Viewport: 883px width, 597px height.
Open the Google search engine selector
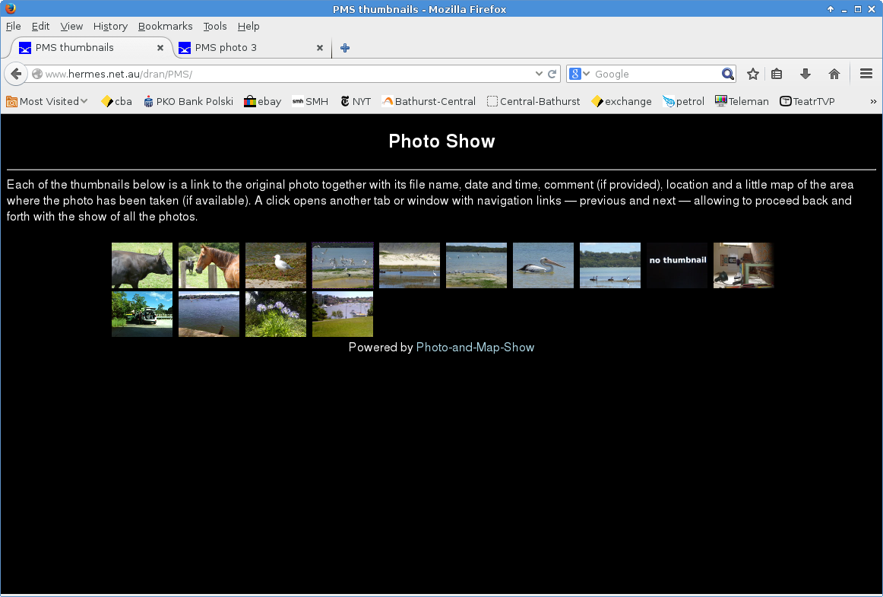point(579,74)
